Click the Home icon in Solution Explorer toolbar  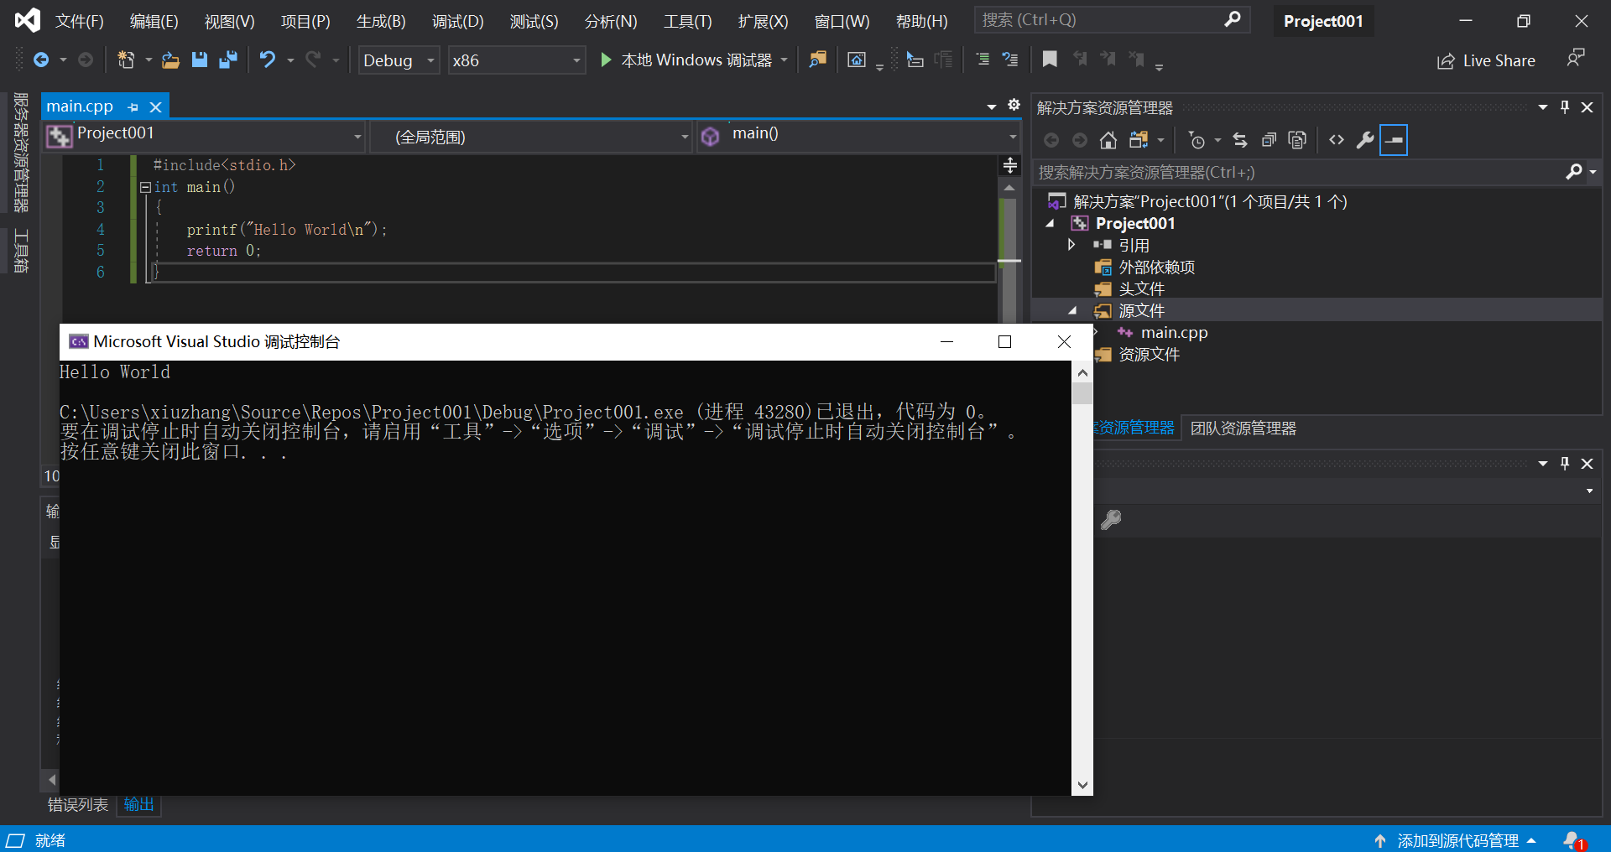coord(1108,140)
